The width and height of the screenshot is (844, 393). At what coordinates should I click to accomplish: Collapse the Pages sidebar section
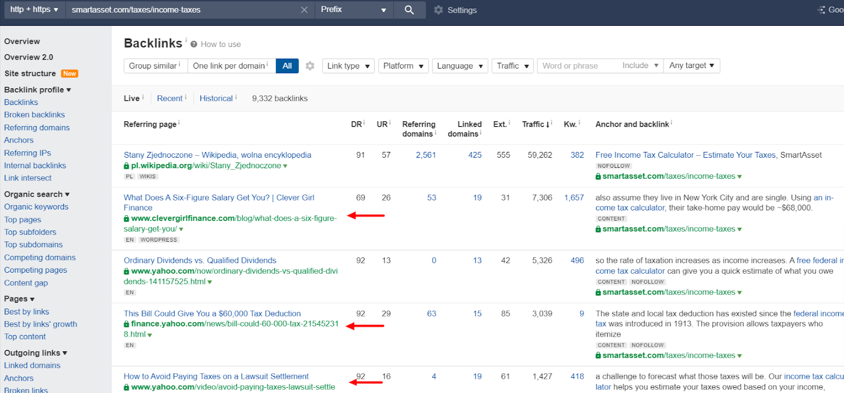tap(20, 299)
